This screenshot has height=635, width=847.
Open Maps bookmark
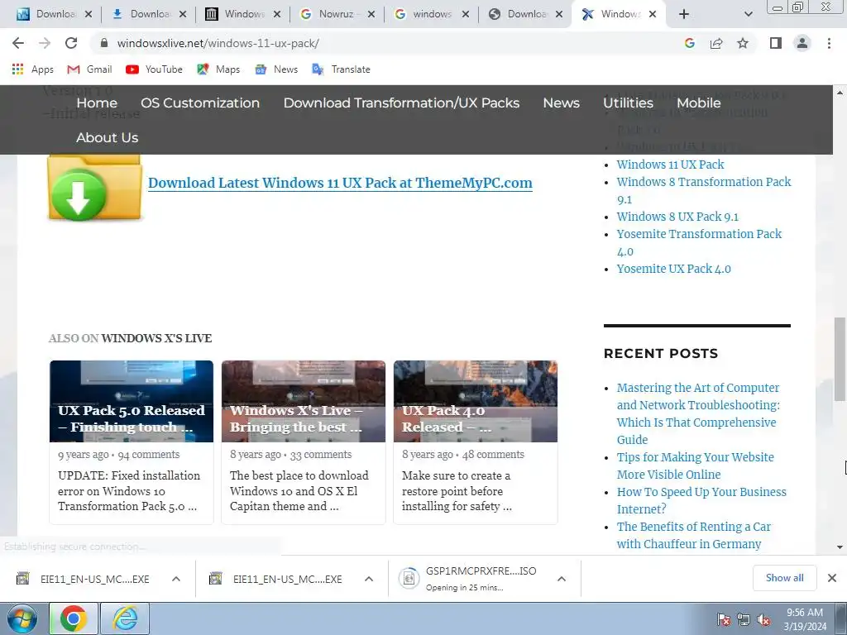click(218, 69)
